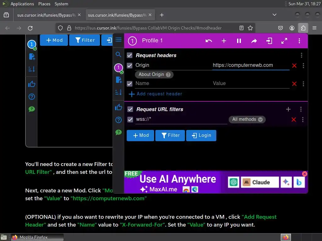Share the profile with the arrow icon

click(254, 41)
